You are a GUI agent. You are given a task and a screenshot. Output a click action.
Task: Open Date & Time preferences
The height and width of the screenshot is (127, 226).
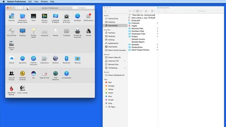pos(44,74)
